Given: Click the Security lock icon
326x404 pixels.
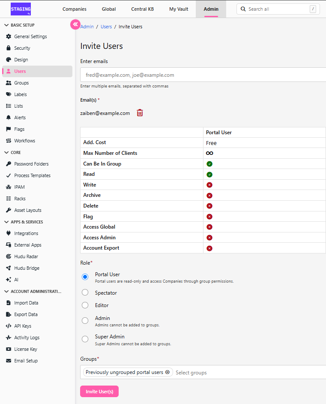Looking at the screenshot, I should pyautogui.click(x=9, y=48).
